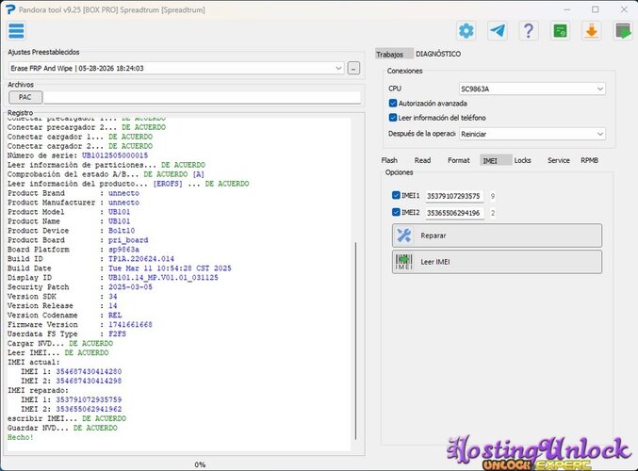Toggle Leer información del teléfono checkbox
This screenshot has width=638, height=471.
click(x=393, y=118)
